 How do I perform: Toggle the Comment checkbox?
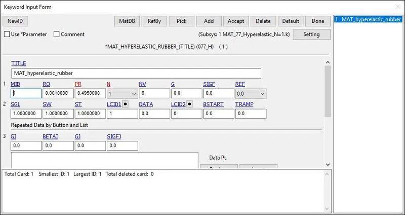point(57,34)
